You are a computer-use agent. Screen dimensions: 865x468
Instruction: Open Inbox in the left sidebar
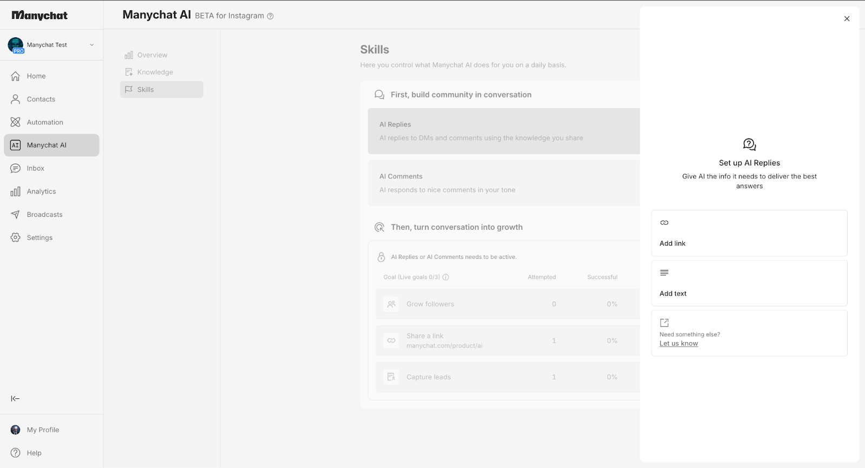36,169
